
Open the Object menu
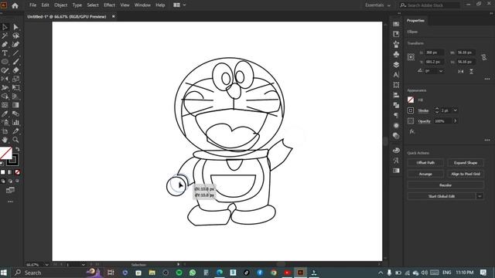60,5
